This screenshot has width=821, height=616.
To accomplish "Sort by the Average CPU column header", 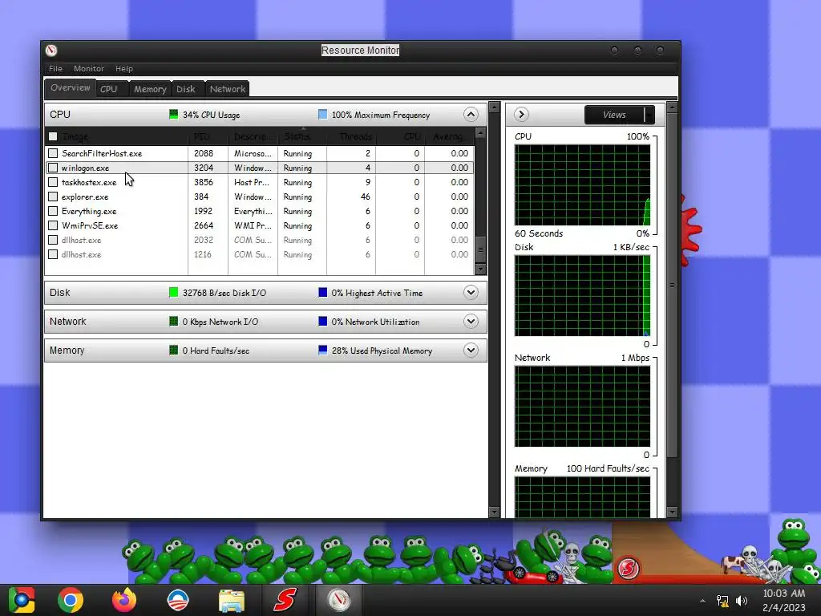I will click(x=449, y=136).
